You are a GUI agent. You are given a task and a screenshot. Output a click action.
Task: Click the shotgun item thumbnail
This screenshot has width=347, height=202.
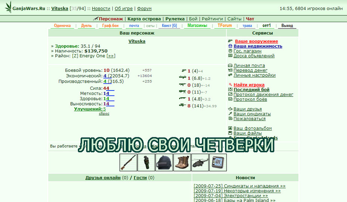128,162
